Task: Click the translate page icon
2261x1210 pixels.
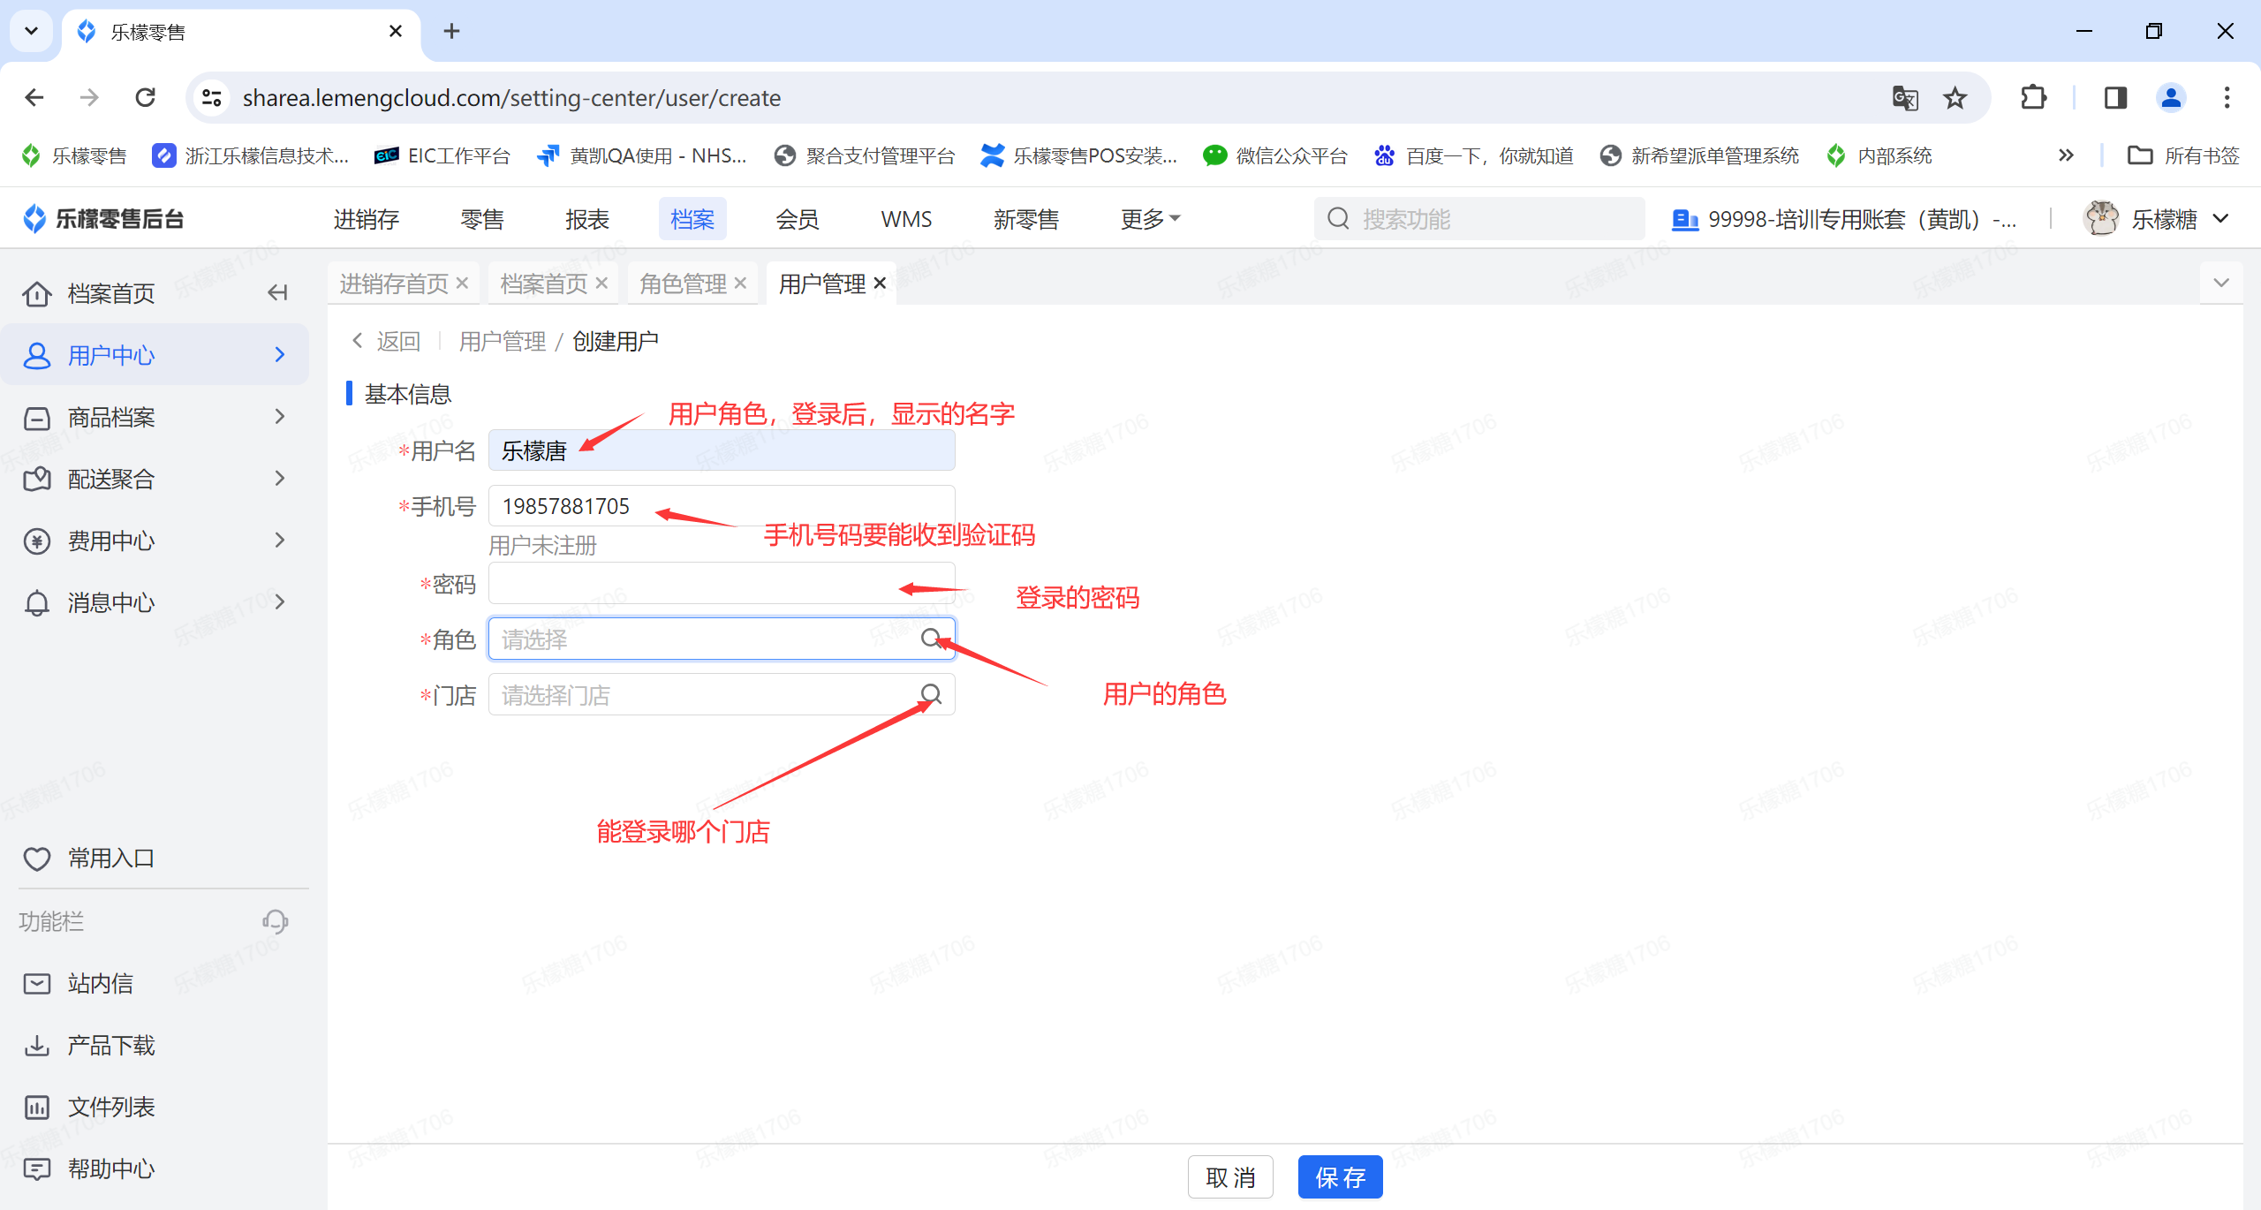Action: tap(1905, 97)
